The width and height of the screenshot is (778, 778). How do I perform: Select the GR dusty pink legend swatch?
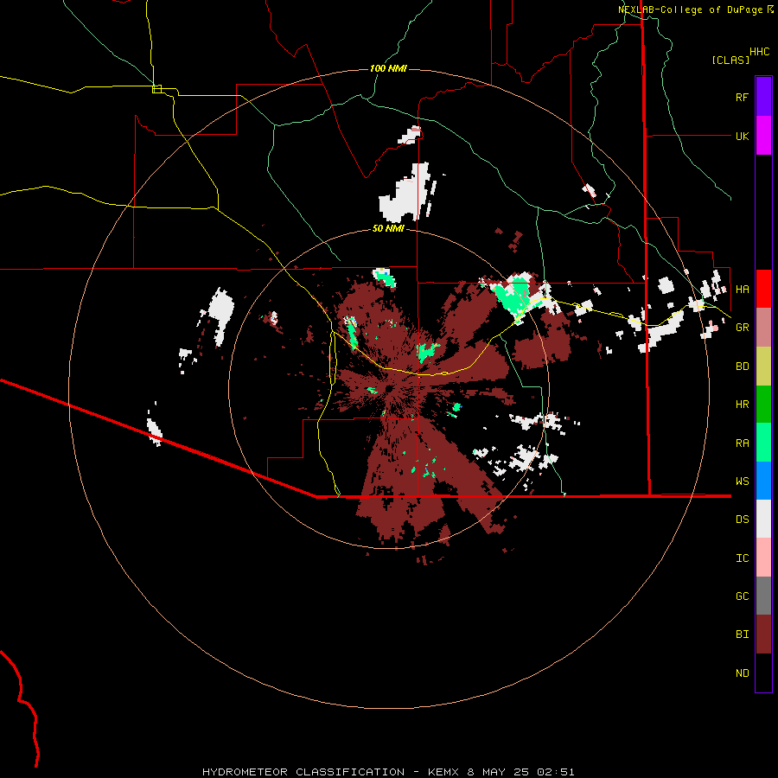click(x=763, y=328)
